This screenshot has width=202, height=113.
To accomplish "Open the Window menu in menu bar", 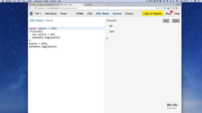I will tap(53, 1).
